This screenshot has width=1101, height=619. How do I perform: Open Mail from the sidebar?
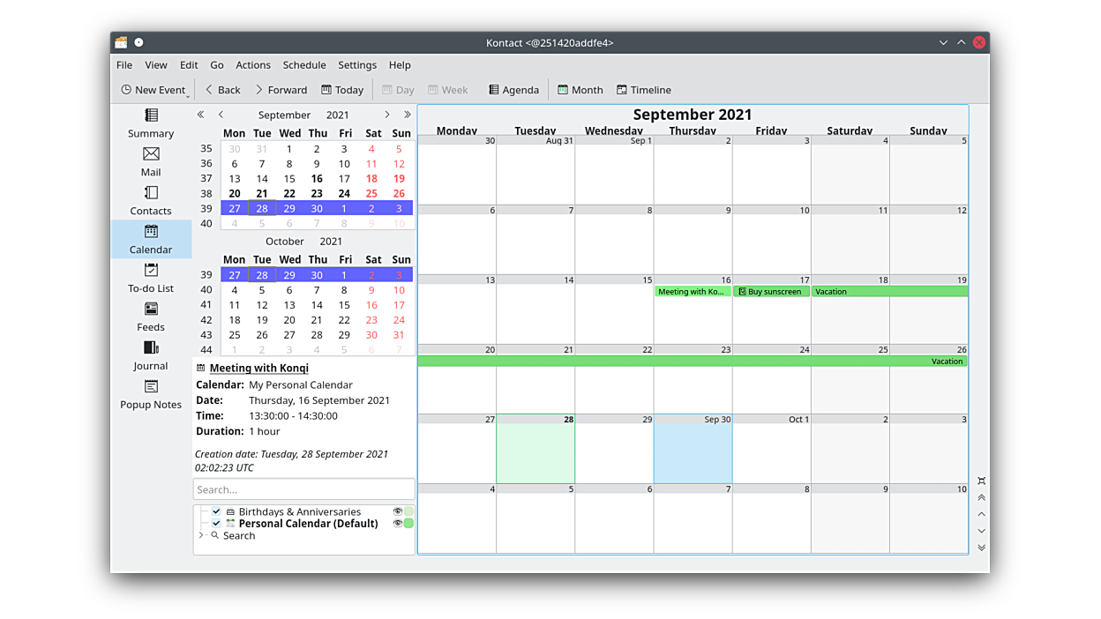pos(151,161)
